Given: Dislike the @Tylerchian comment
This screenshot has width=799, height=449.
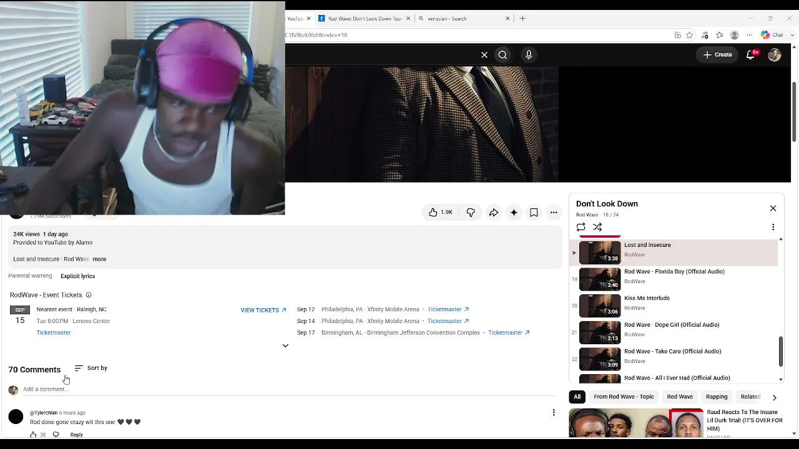Looking at the screenshot, I should [x=56, y=435].
